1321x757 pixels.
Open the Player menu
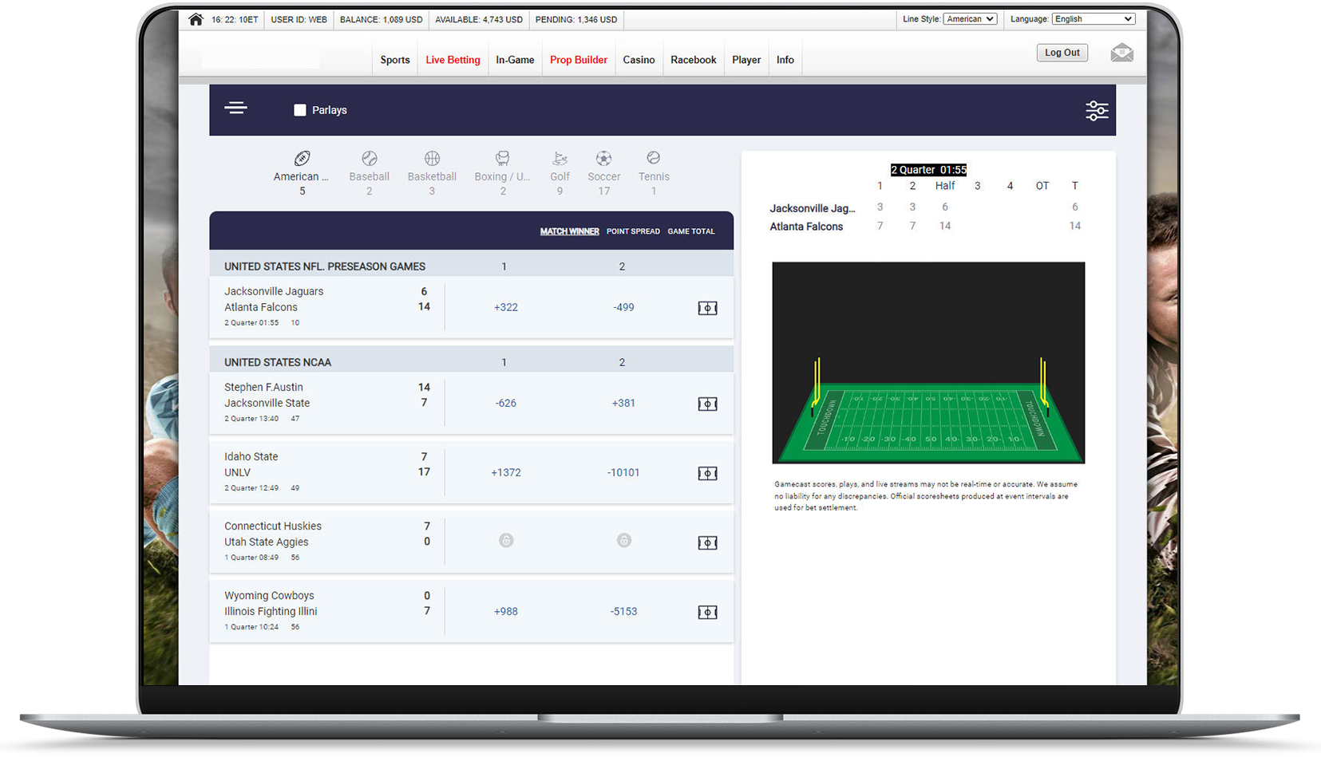[x=746, y=60]
